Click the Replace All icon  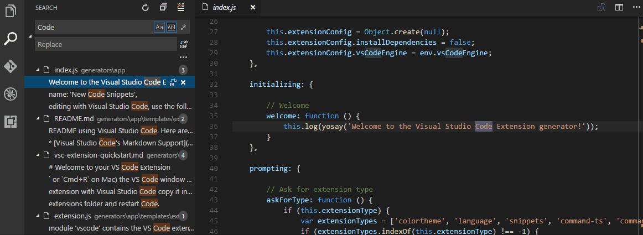[184, 44]
